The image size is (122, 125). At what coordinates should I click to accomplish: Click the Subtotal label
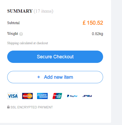[x=13, y=23]
